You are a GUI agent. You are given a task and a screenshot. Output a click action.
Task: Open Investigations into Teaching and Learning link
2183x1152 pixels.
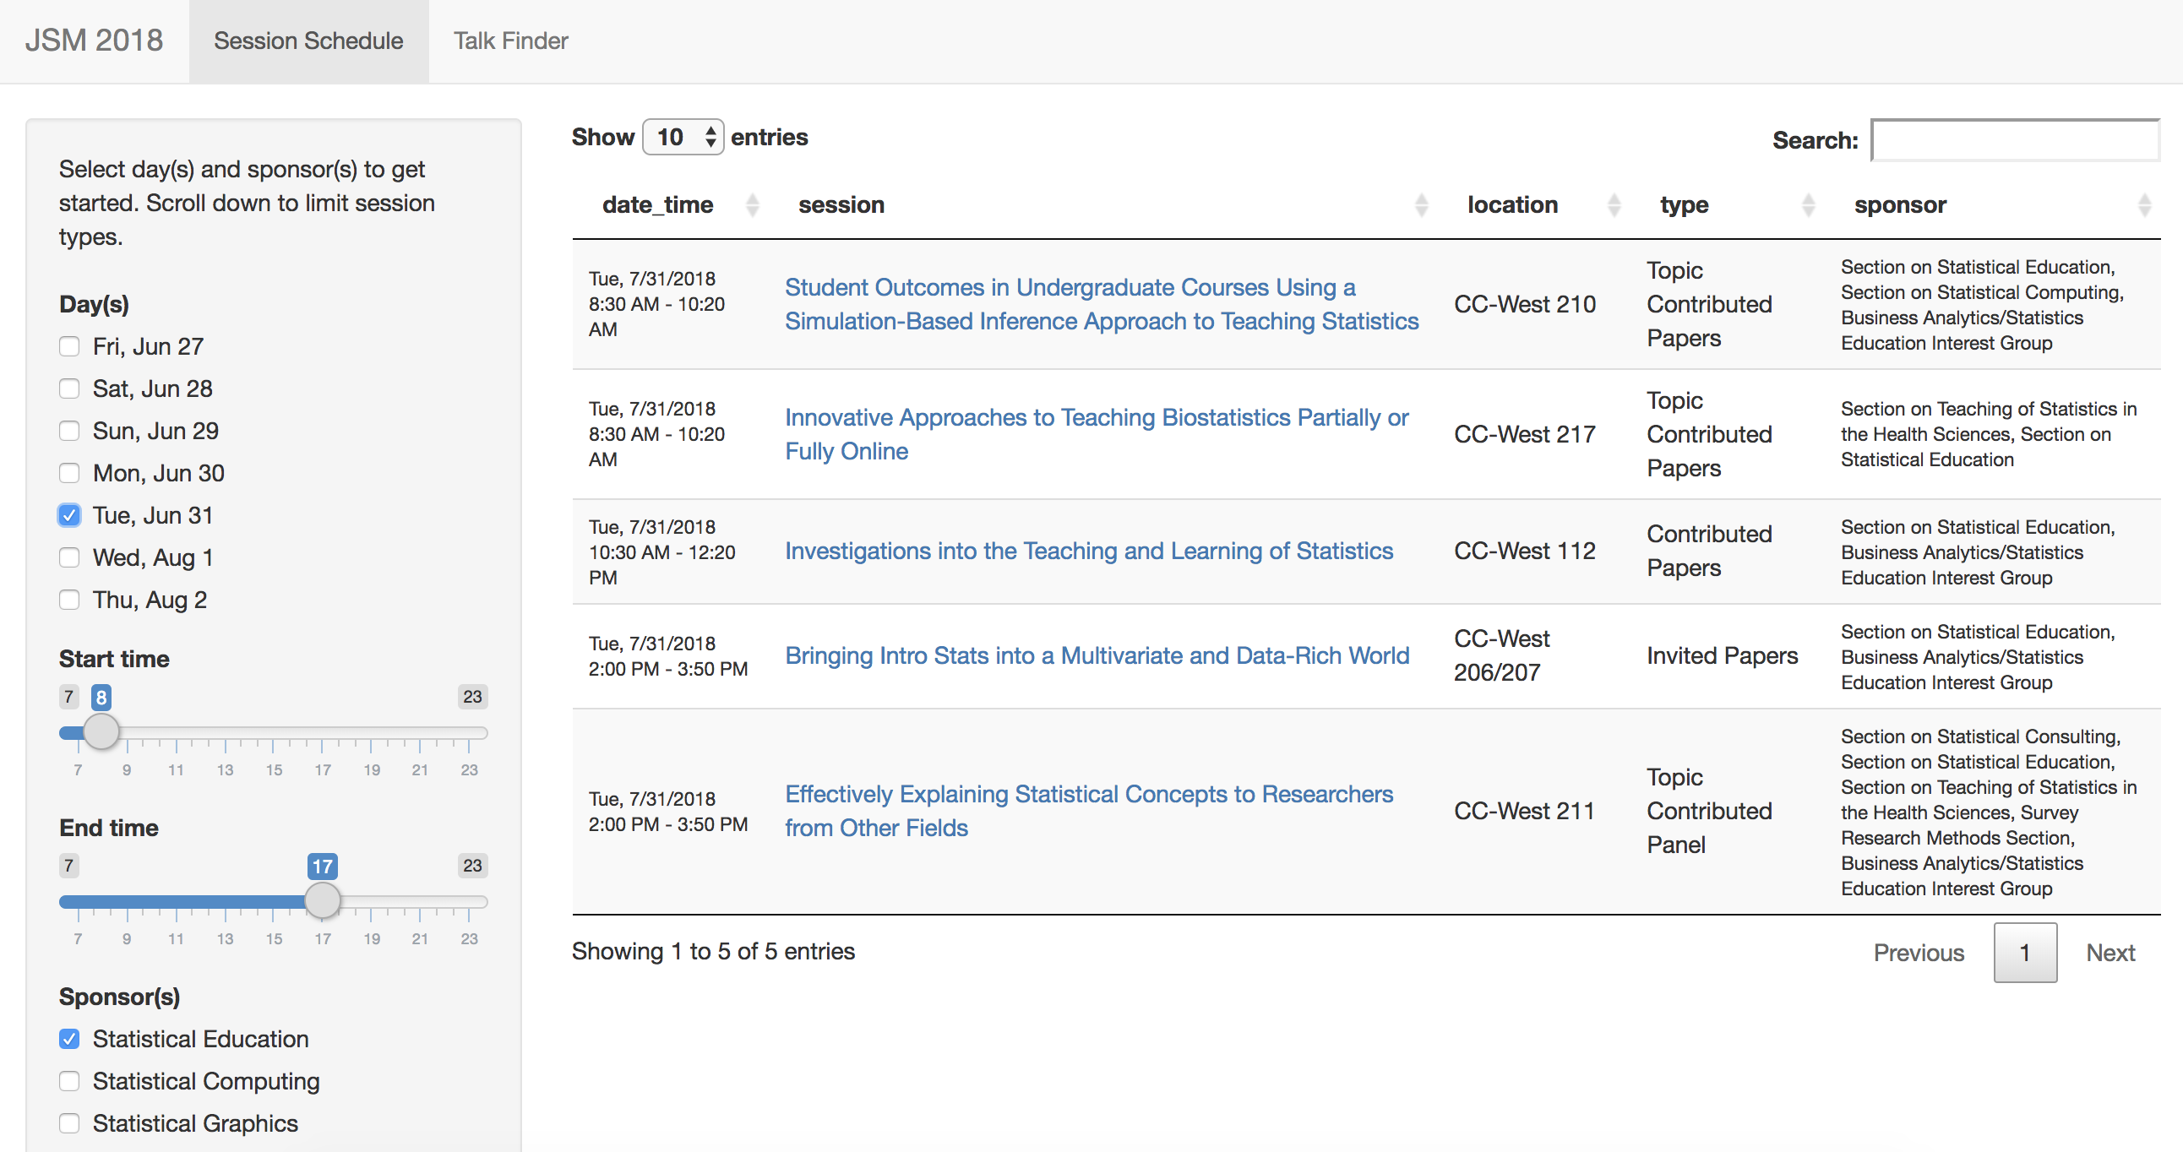point(1088,551)
